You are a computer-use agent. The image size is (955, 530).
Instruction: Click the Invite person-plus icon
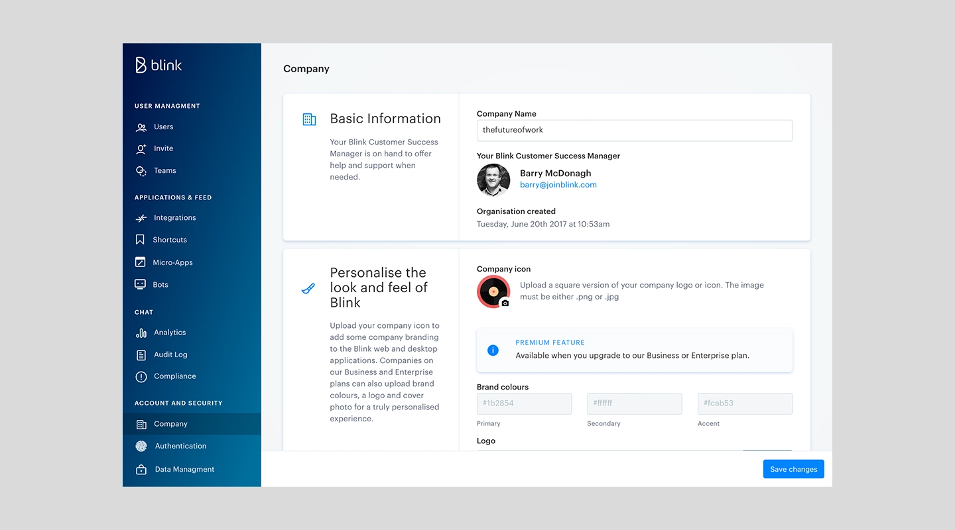point(141,149)
